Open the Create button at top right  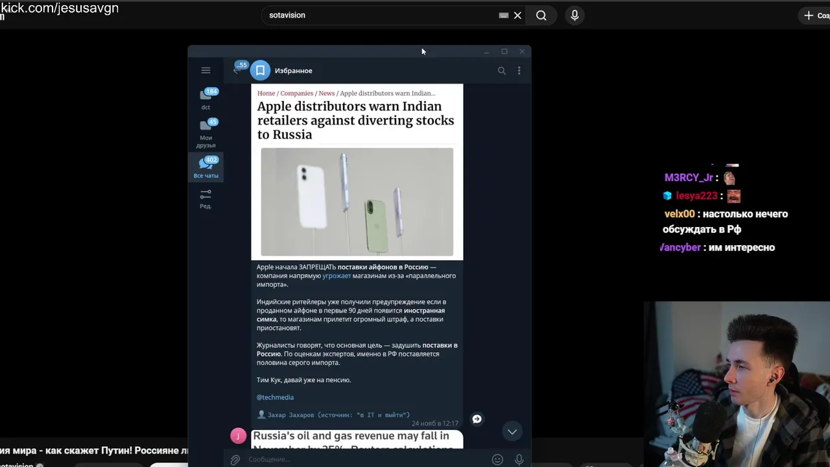click(x=816, y=16)
